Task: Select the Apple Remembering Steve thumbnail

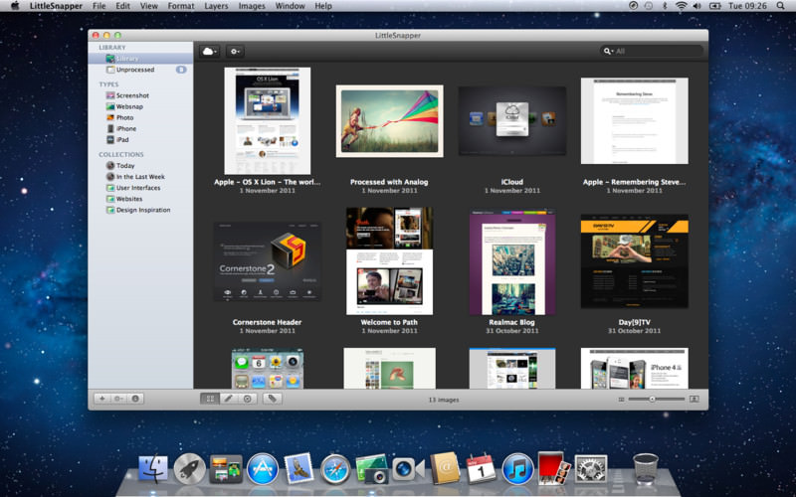Action: coord(635,120)
